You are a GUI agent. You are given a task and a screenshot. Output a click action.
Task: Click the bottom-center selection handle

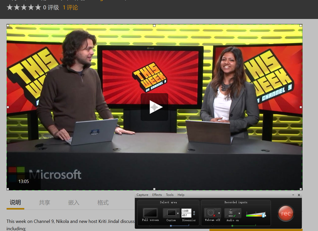click(x=154, y=189)
